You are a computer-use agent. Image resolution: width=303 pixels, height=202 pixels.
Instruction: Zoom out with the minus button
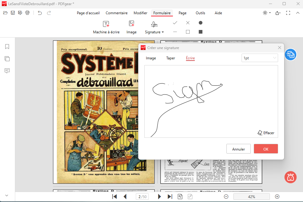pos(226,197)
